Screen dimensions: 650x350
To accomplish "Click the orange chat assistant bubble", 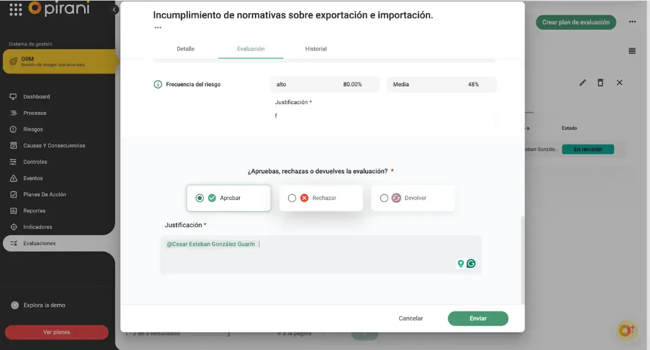I will 626,330.
